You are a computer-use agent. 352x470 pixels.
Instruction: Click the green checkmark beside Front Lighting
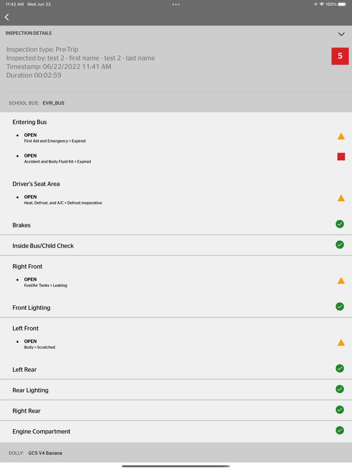pos(340,306)
